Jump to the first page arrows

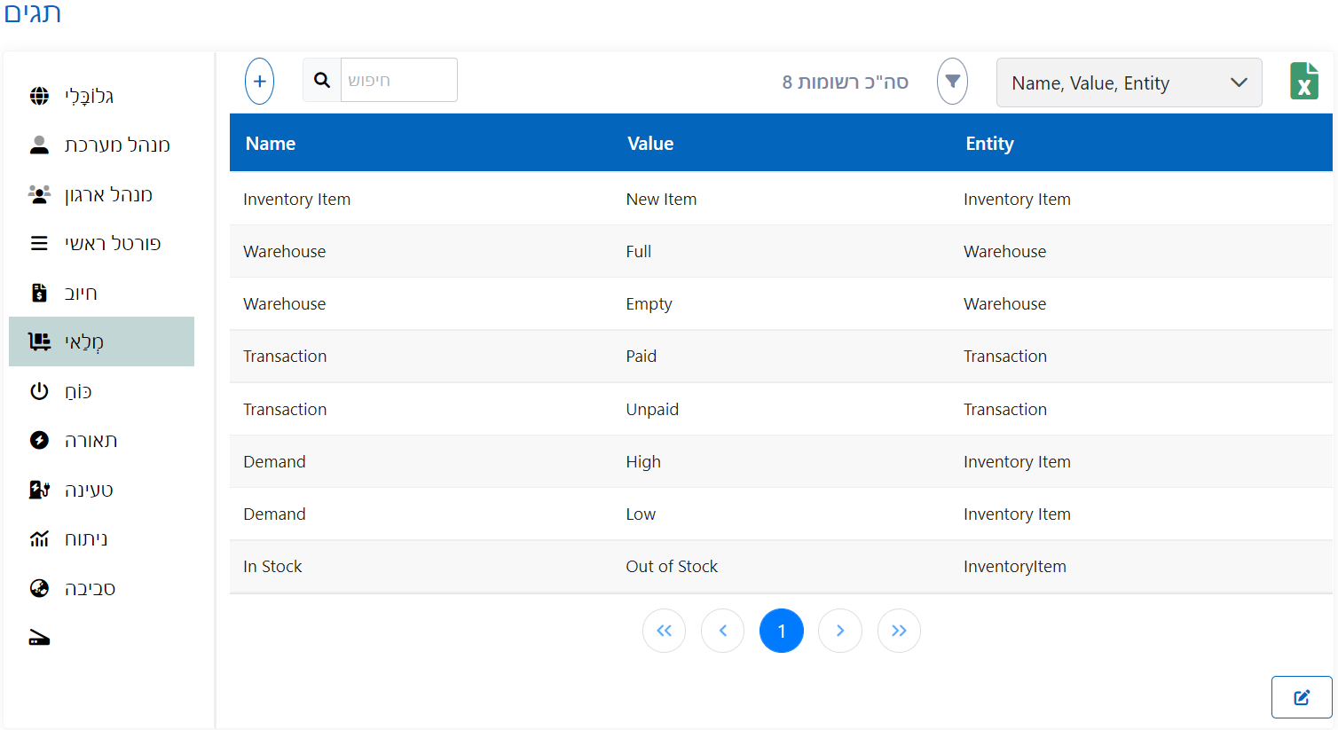(x=664, y=631)
